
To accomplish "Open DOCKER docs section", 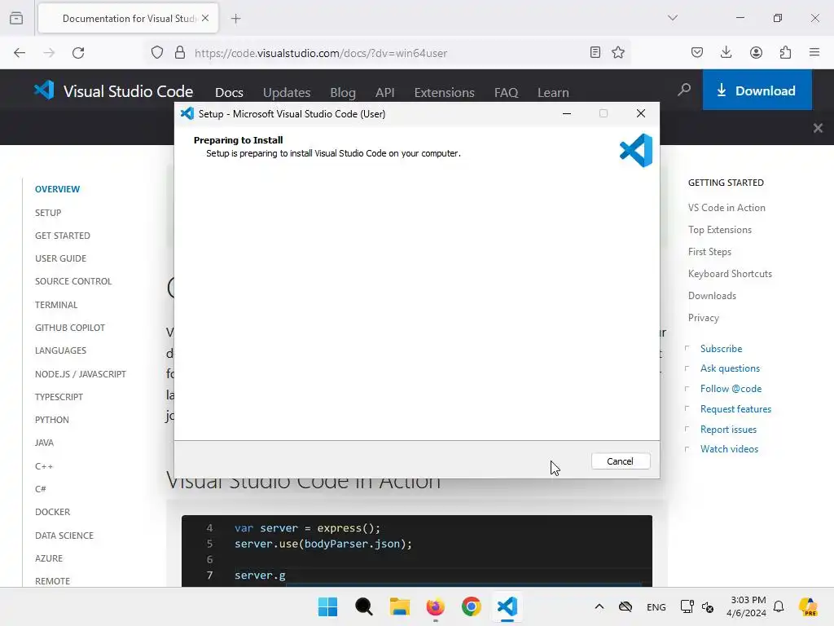I will (x=53, y=512).
